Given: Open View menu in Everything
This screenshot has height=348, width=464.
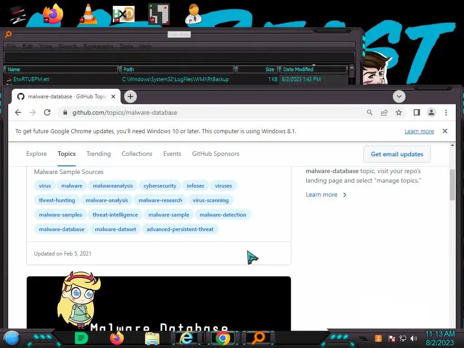Looking at the screenshot, I should (46, 47).
